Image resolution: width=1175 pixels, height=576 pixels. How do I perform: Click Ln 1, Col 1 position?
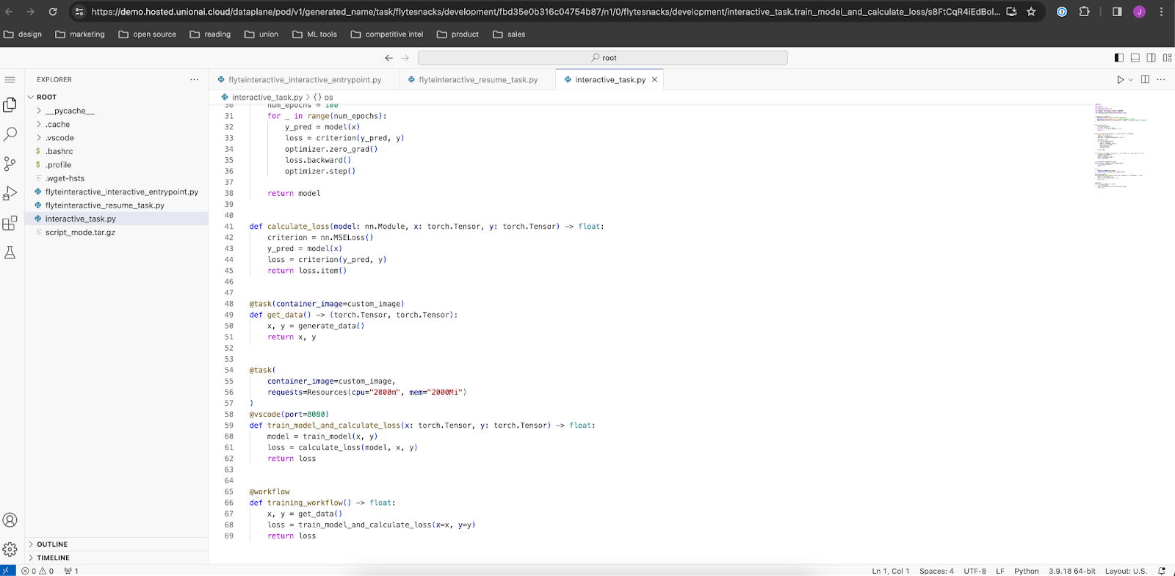pos(891,571)
